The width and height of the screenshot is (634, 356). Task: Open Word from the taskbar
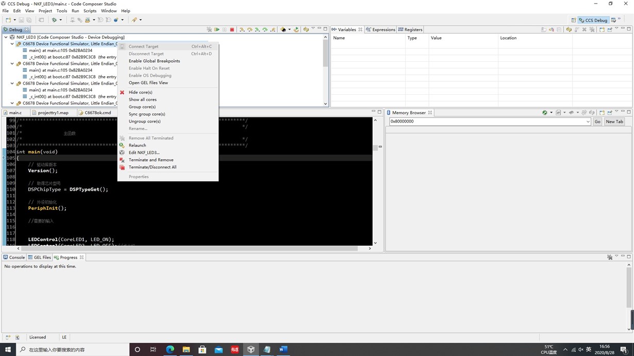pos(283,349)
